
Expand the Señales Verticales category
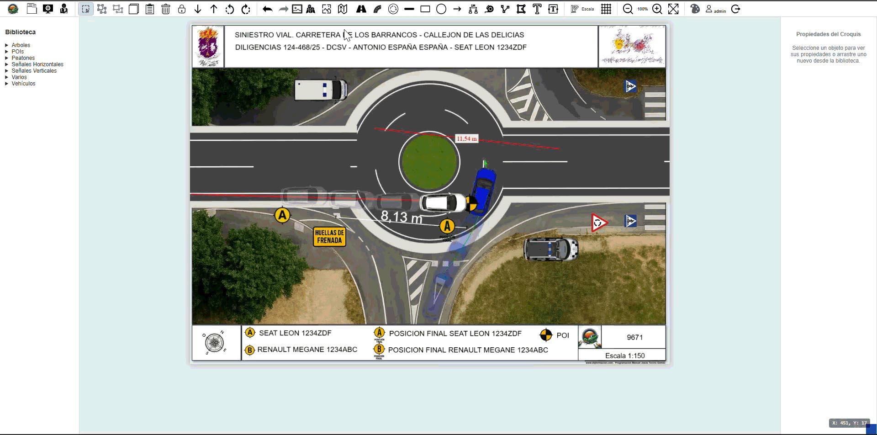[34, 71]
